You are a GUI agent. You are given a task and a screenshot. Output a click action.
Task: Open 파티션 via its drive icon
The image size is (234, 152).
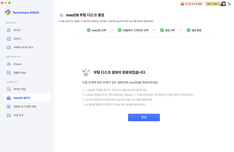(9, 30)
